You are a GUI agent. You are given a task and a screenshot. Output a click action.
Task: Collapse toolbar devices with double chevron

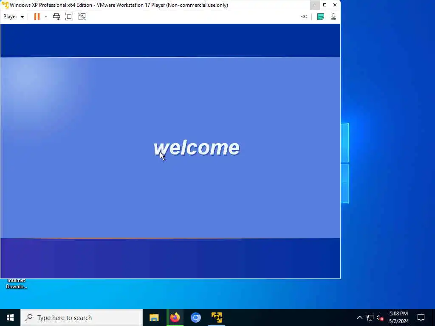coord(304,17)
